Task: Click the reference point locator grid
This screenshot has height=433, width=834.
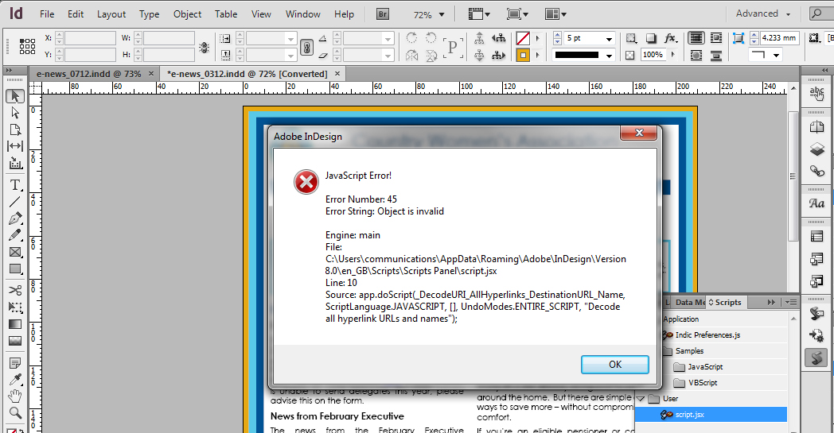Action: (27, 46)
